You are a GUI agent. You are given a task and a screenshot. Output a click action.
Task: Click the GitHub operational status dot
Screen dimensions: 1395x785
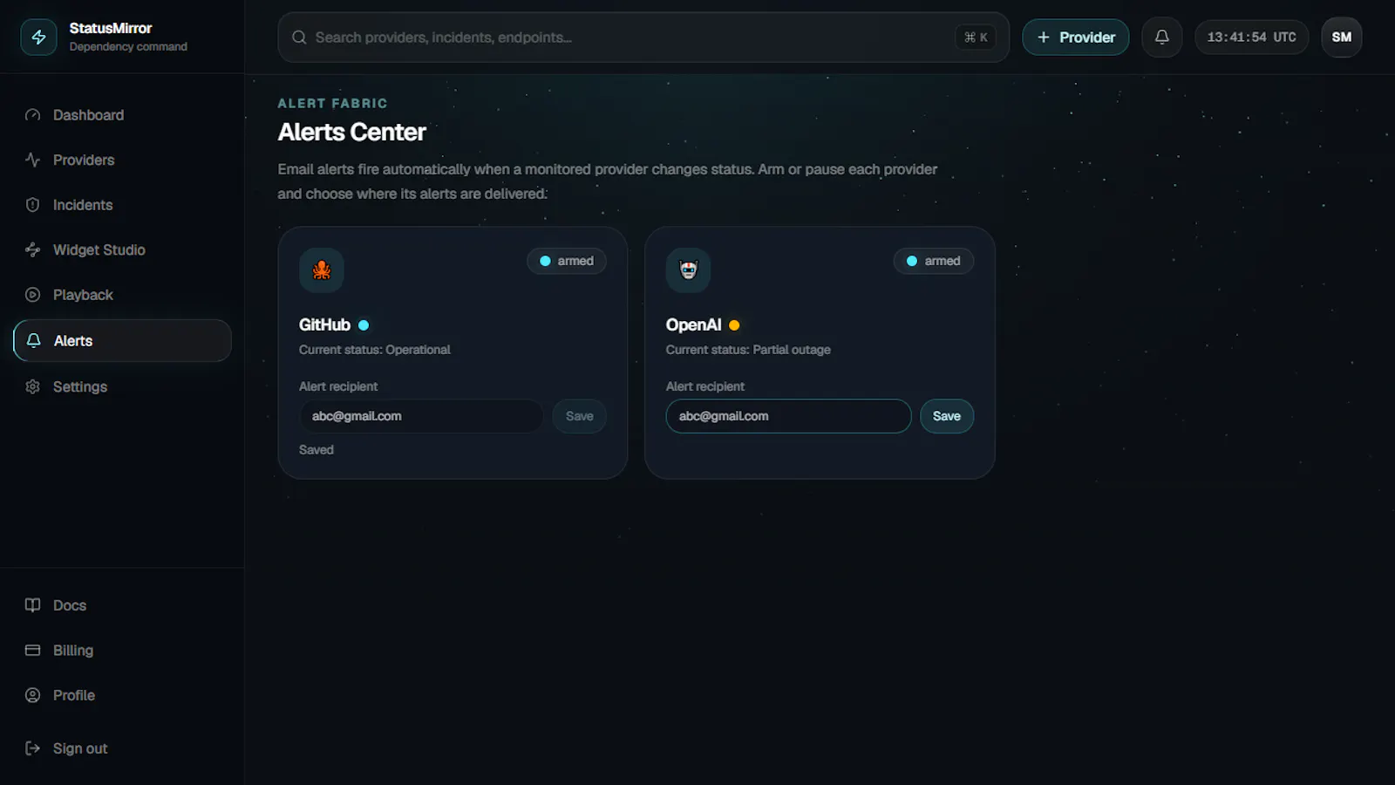pyautogui.click(x=364, y=325)
